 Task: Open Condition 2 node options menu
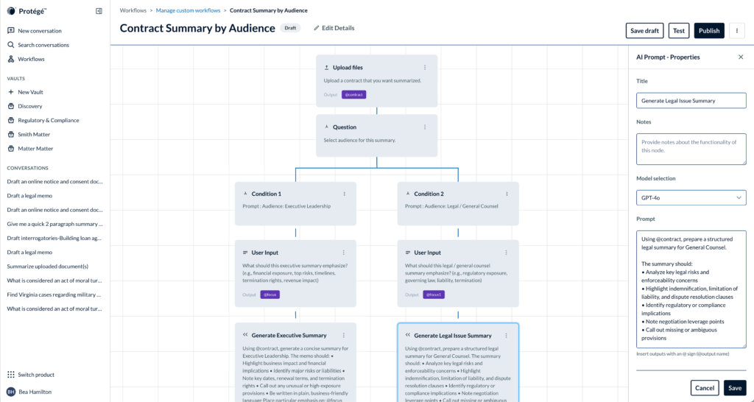click(x=507, y=194)
